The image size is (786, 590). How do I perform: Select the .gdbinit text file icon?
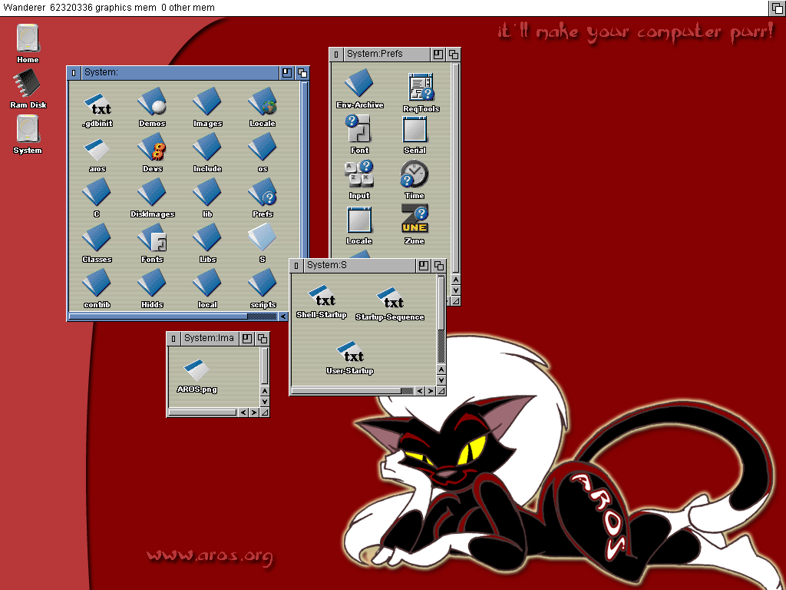pyautogui.click(x=97, y=105)
